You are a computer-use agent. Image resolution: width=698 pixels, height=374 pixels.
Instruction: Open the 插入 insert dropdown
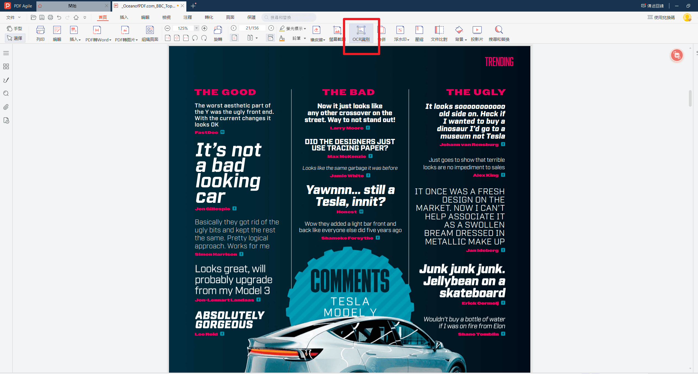[75, 34]
